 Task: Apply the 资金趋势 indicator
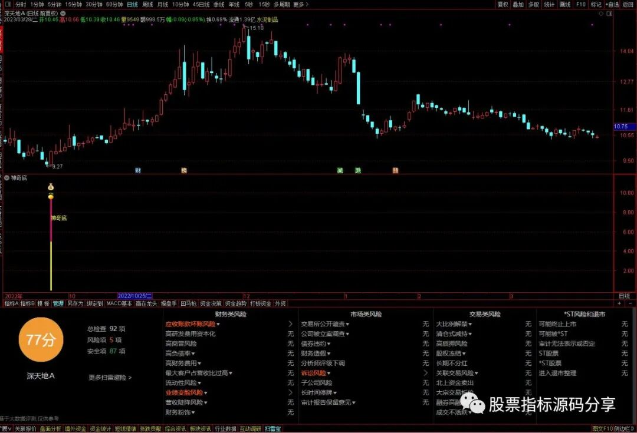pyautogui.click(x=235, y=303)
